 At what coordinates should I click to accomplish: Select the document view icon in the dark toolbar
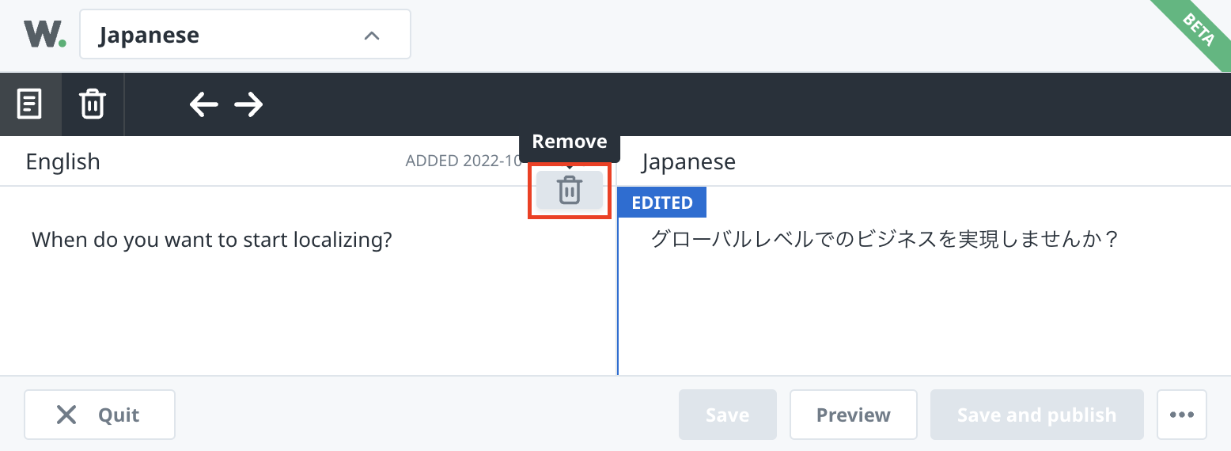click(30, 104)
